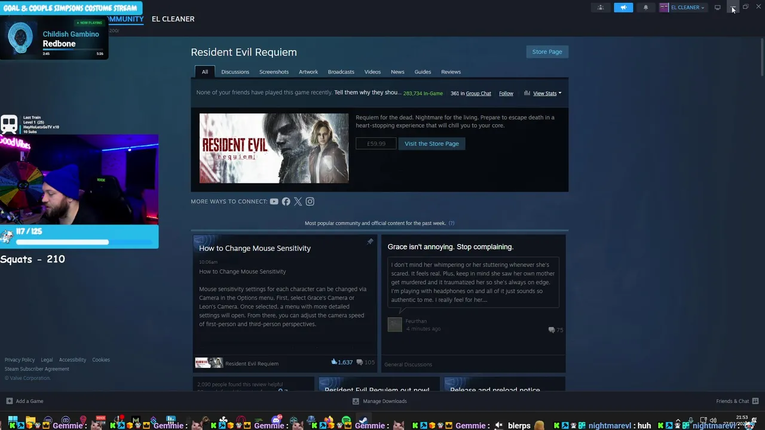Click the Manage Downloads icon
Screen dimensions: 765x430
tap(356, 401)
